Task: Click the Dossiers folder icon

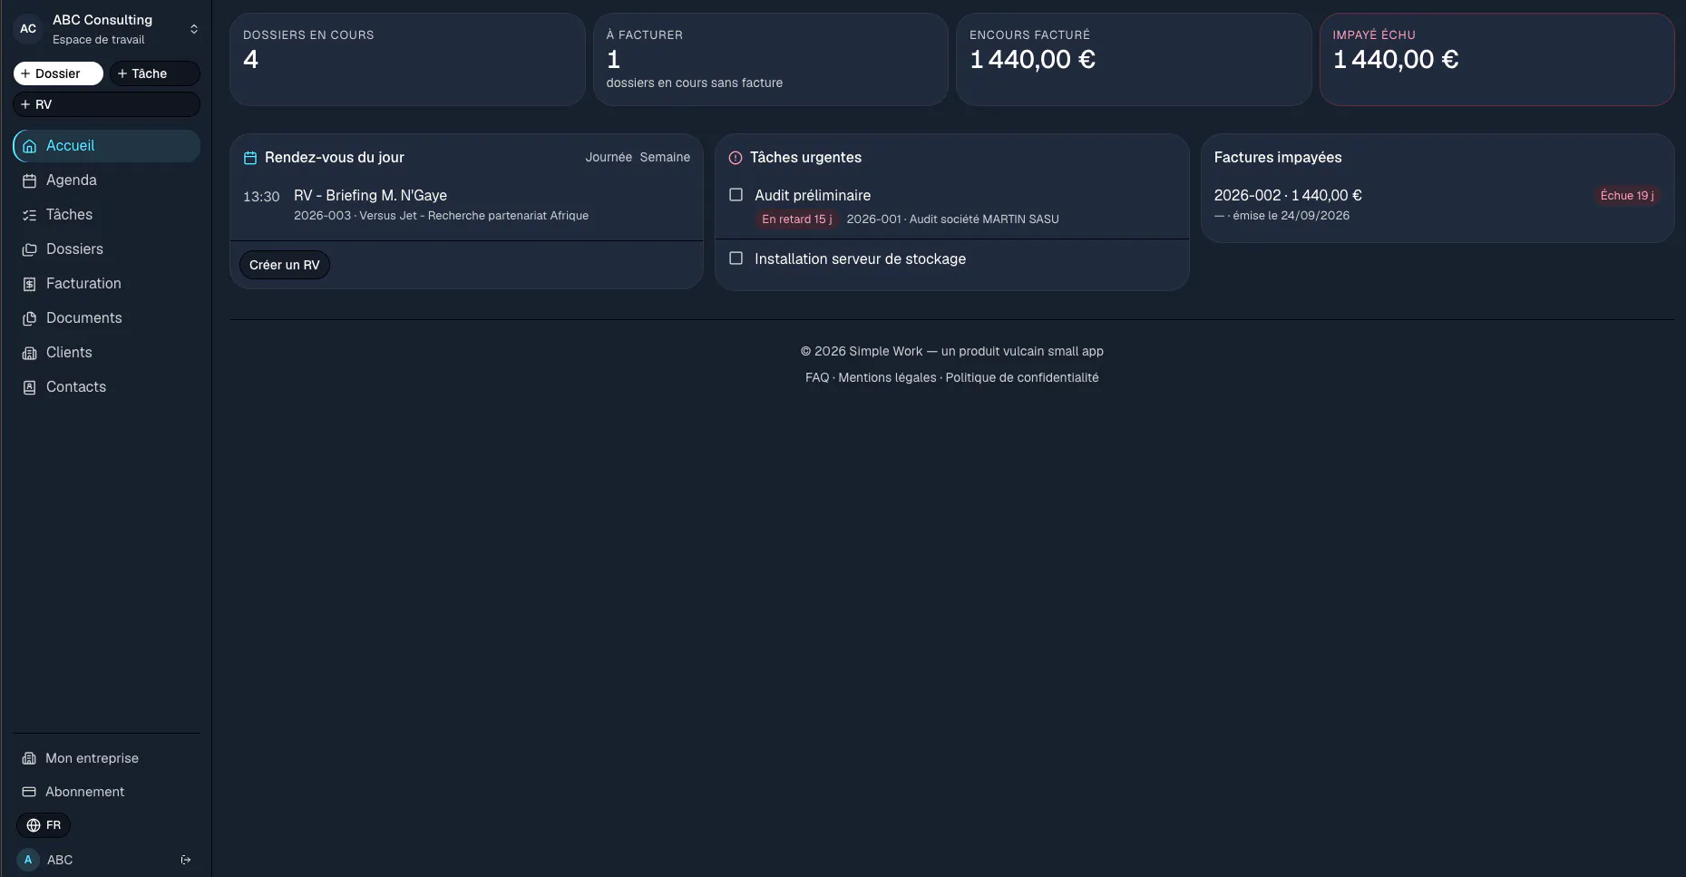Action: (29, 249)
